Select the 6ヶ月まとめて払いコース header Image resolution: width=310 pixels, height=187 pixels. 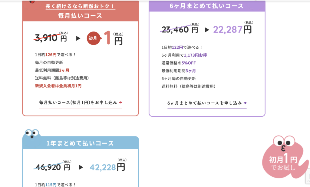click(x=207, y=6)
